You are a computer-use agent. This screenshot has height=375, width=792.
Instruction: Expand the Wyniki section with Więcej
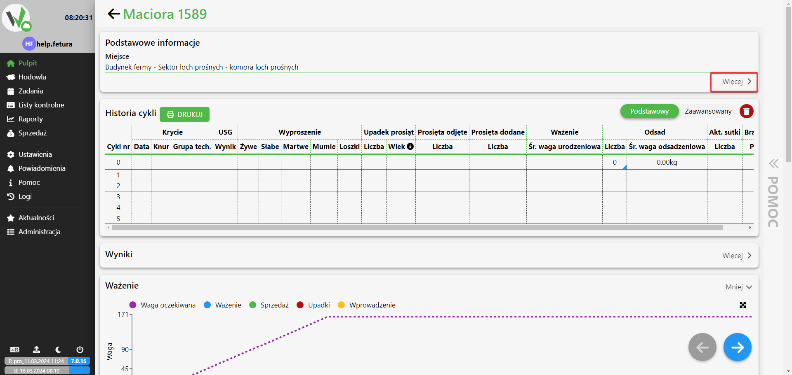pyautogui.click(x=736, y=256)
